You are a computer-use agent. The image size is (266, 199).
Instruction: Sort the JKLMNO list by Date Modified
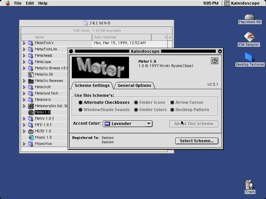click(x=122, y=37)
